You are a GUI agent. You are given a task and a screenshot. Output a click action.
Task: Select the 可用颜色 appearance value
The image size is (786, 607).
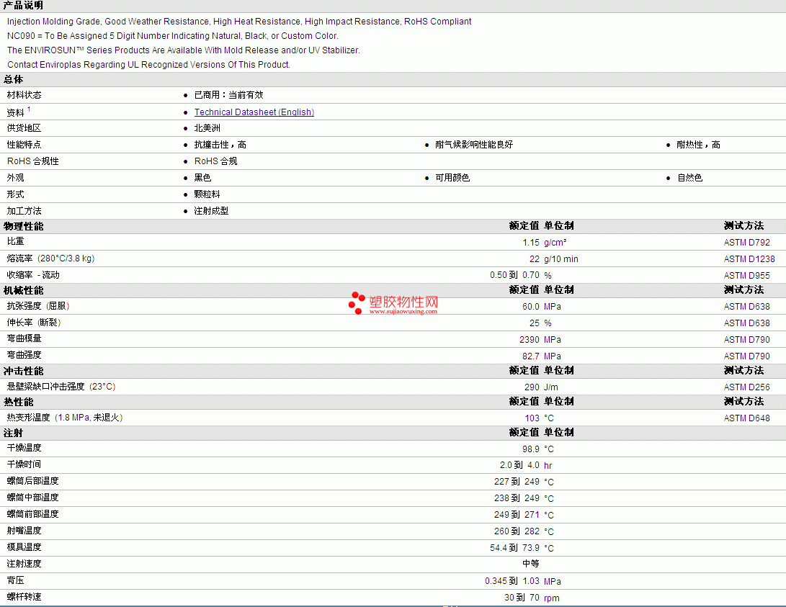pos(452,178)
